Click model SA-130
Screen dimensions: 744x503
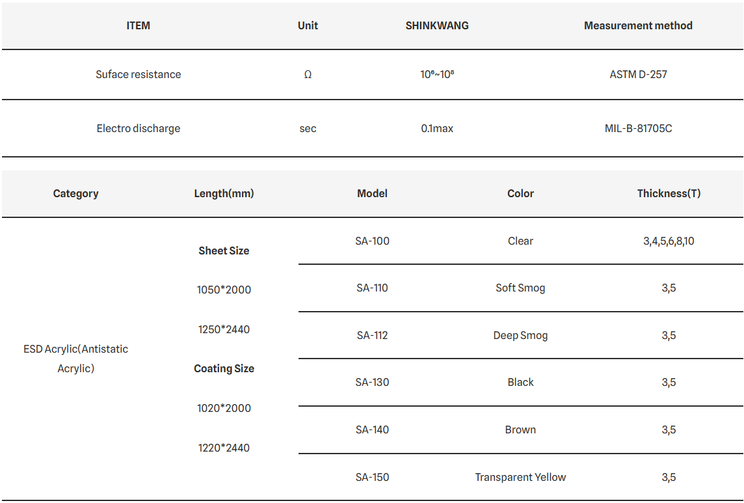pyautogui.click(x=372, y=382)
